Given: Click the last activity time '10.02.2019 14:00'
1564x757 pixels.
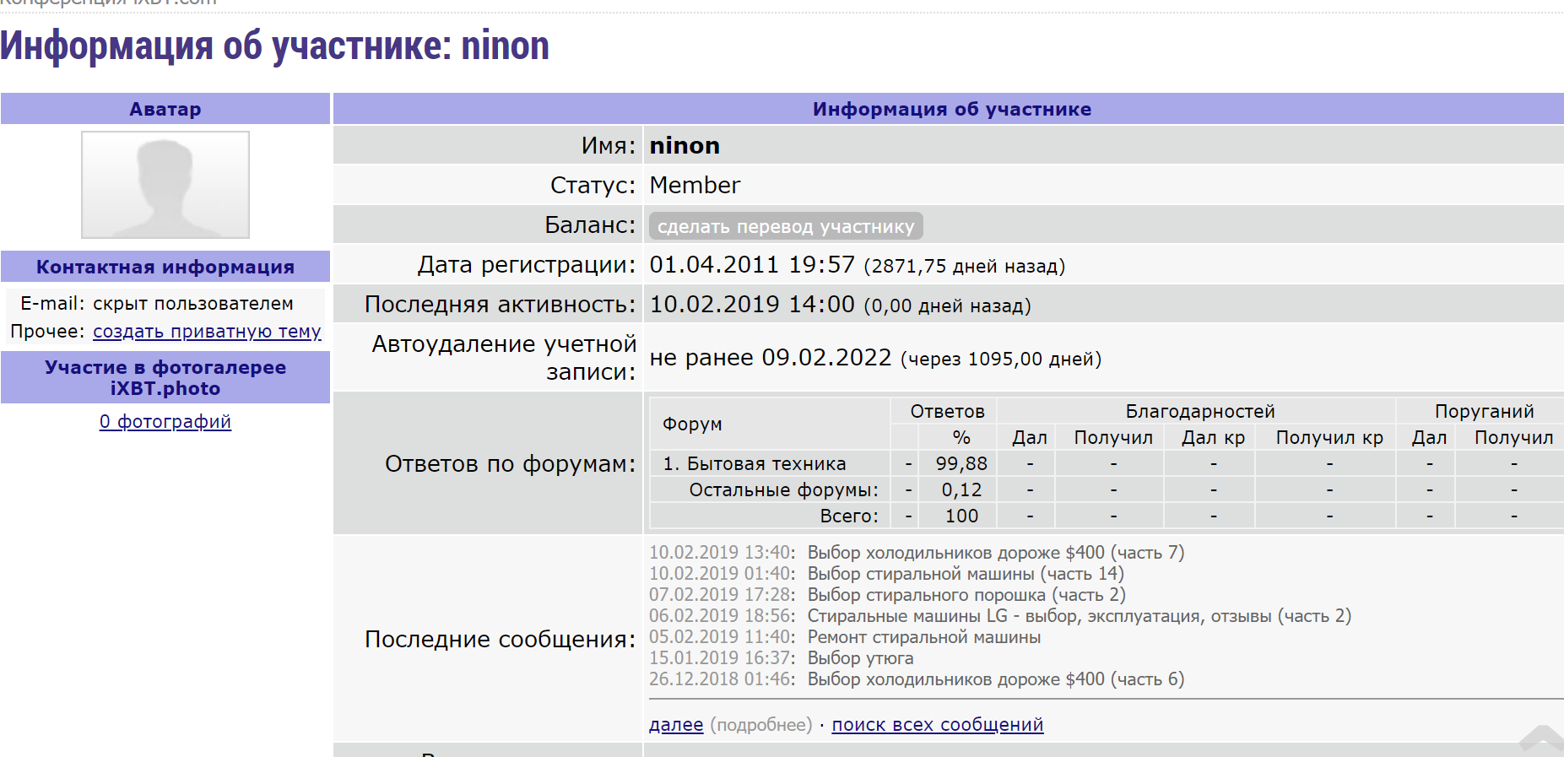Looking at the screenshot, I should pyautogui.click(x=752, y=305).
